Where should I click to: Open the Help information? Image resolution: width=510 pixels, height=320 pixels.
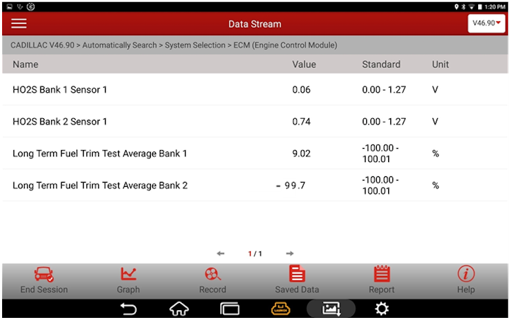[x=465, y=275]
